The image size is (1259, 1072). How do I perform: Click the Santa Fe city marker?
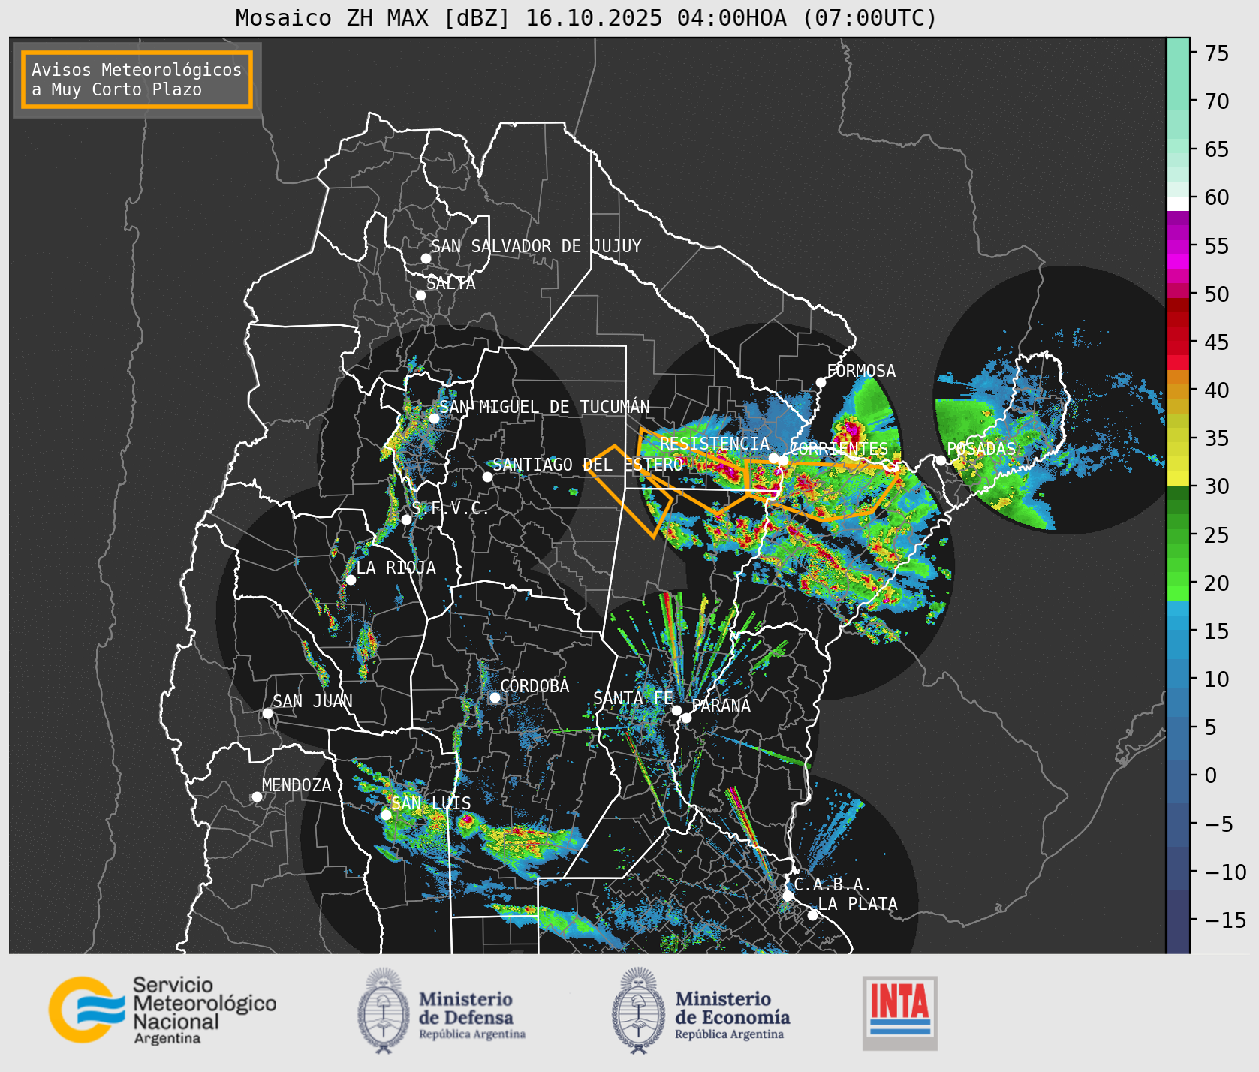[676, 710]
